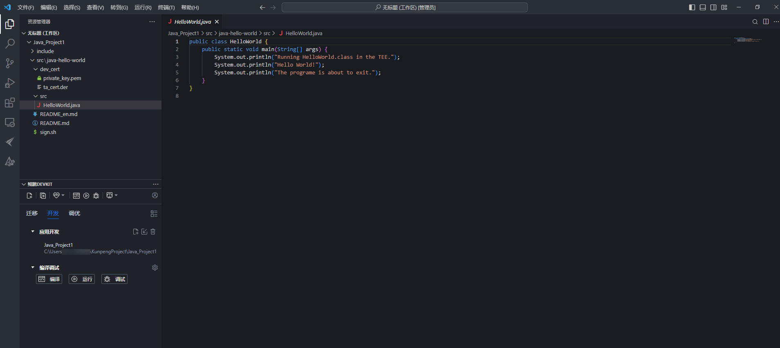This screenshot has height=348, width=780.
Task: Open the Run and Debug view
Action: point(10,83)
